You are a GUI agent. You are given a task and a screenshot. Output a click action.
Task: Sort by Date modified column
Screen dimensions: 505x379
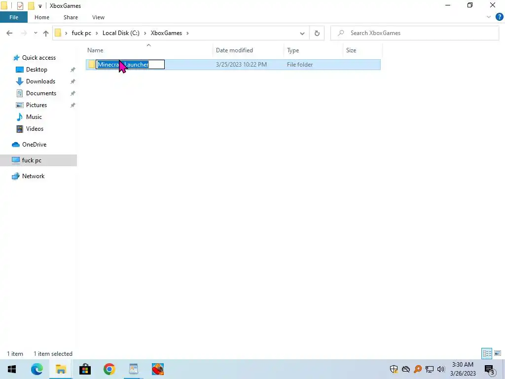(x=249, y=50)
